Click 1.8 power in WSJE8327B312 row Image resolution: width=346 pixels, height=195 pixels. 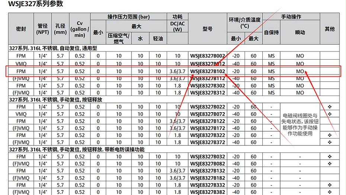(177, 93)
